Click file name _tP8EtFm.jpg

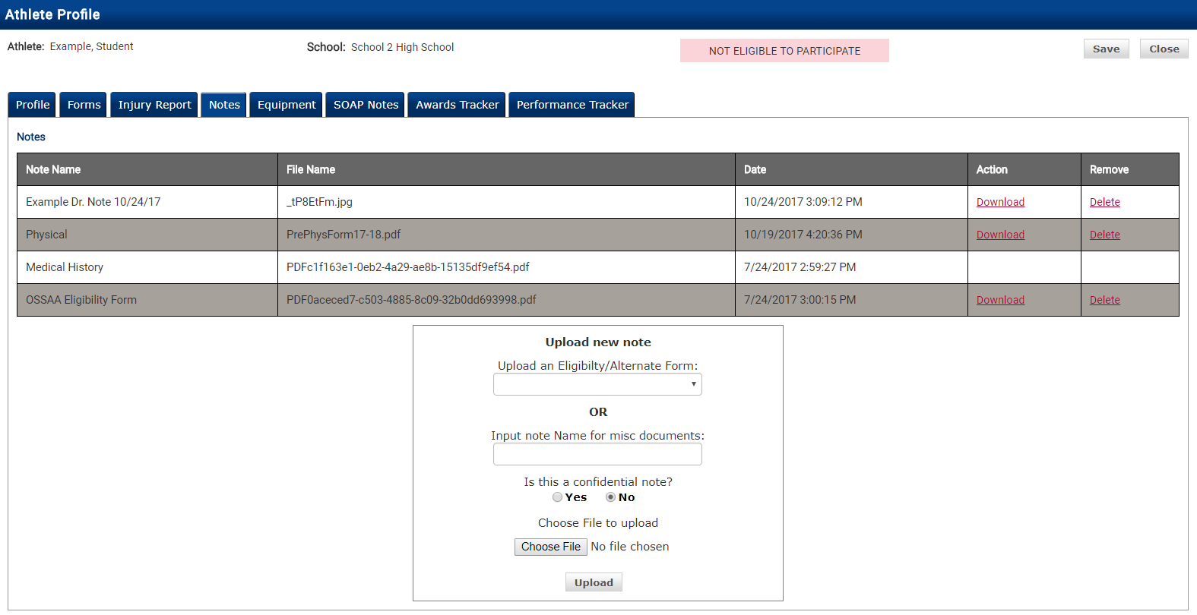pyautogui.click(x=319, y=202)
